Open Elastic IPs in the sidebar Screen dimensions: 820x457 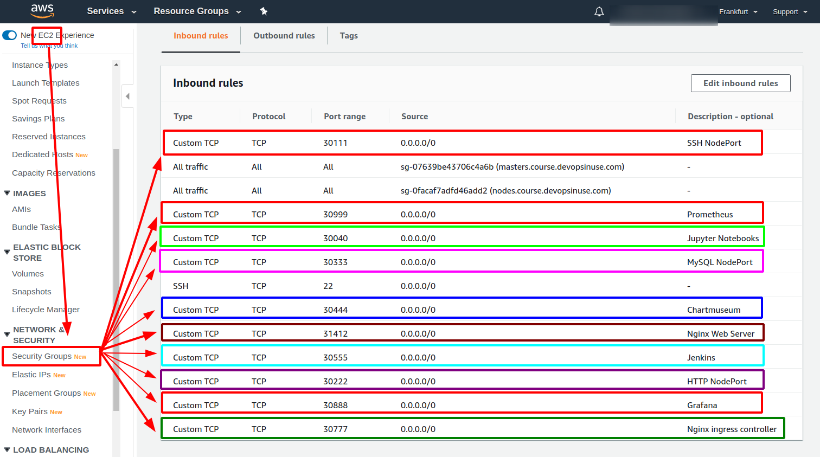pyautogui.click(x=31, y=375)
